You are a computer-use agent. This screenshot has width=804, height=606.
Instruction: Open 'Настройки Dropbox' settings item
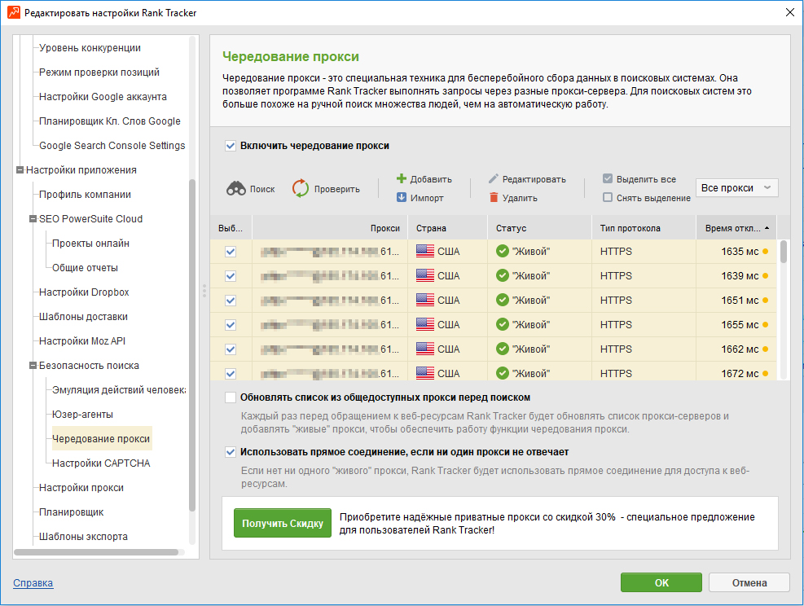pos(84,292)
